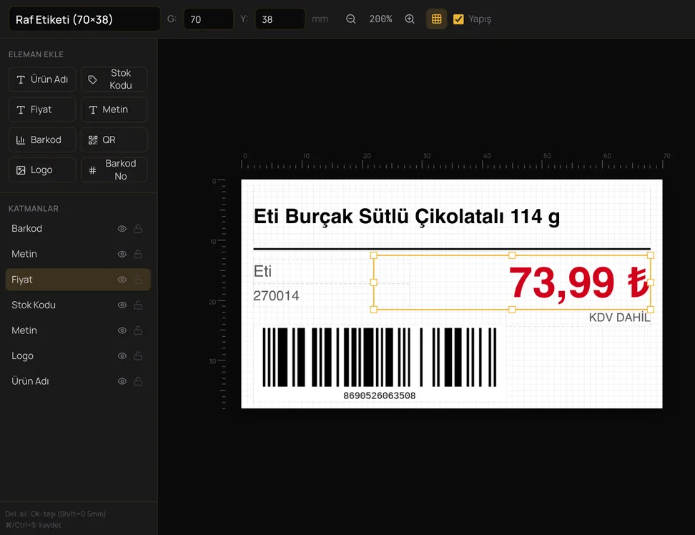Add a Barkod No element
The height and width of the screenshot is (535, 695).
(x=114, y=170)
